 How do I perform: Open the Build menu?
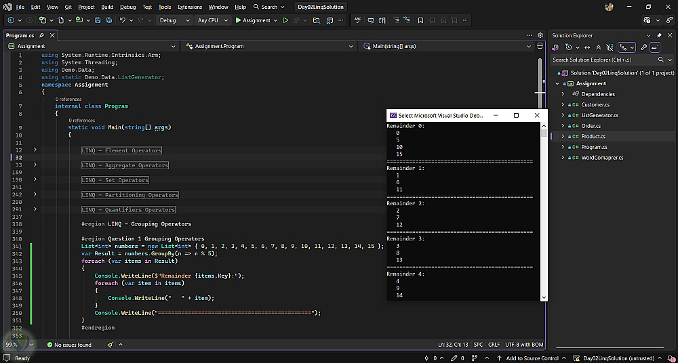107,7
